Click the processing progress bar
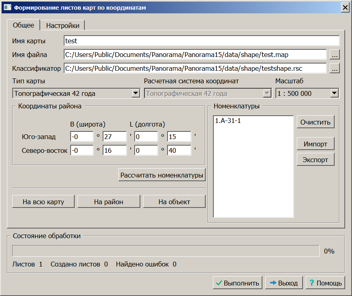This screenshot has height=296, width=352. (x=165, y=251)
